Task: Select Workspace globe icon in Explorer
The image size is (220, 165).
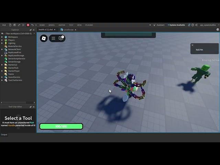Action: tap(6, 37)
